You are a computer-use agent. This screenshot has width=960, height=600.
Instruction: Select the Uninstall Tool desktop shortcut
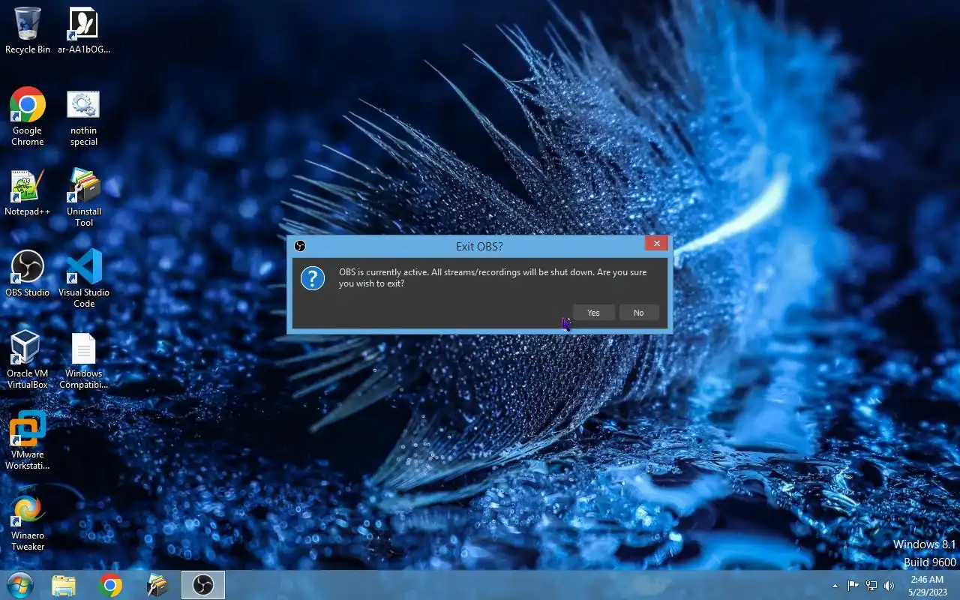point(84,198)
